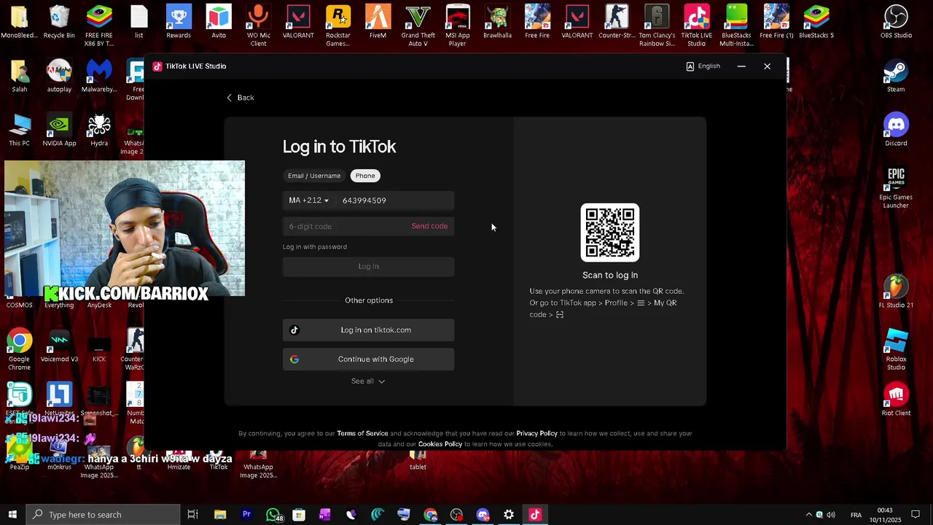
Task: Choose Log in on tiktok.com option
Action: pos(368,330)
